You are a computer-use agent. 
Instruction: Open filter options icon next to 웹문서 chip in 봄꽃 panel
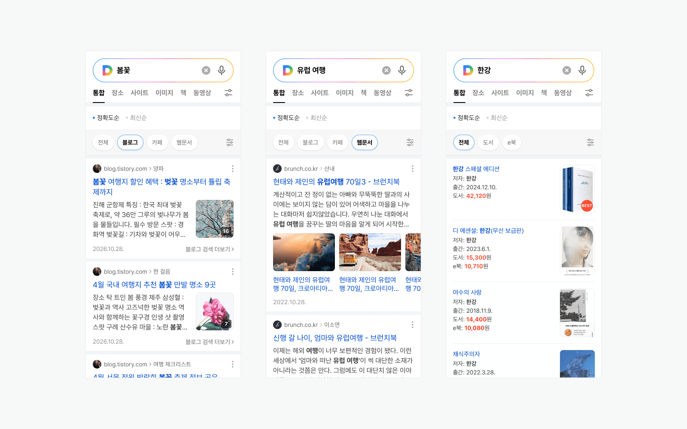230,142
